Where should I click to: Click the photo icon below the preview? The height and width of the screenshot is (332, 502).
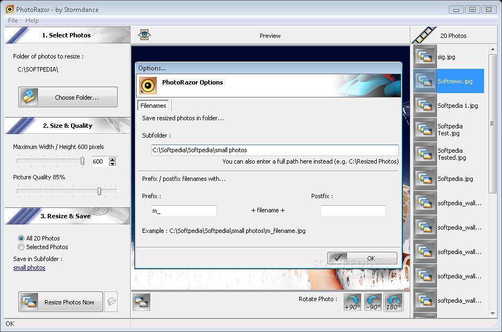(x=141, y=302)
